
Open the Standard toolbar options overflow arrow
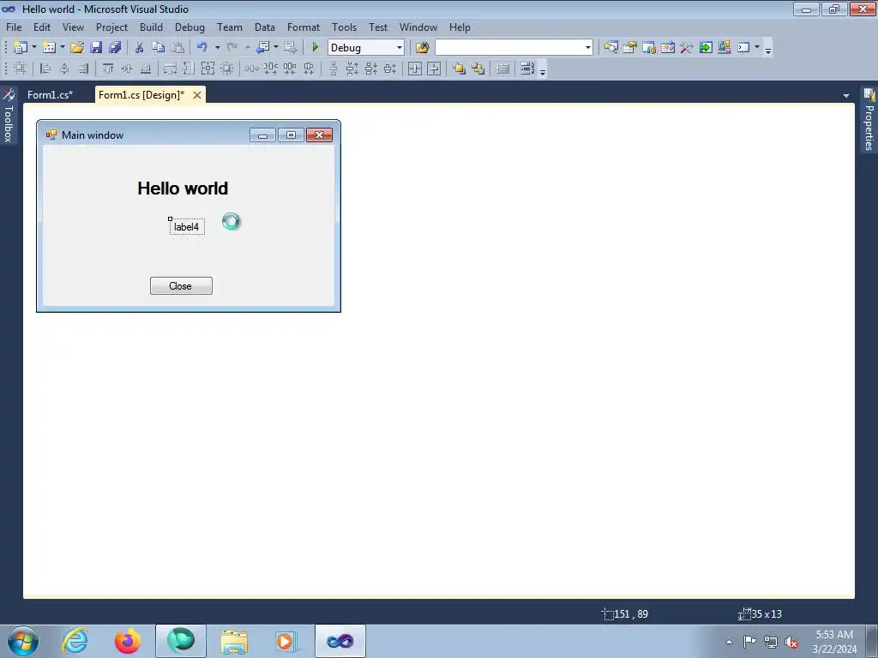click(x=768, y=50)
